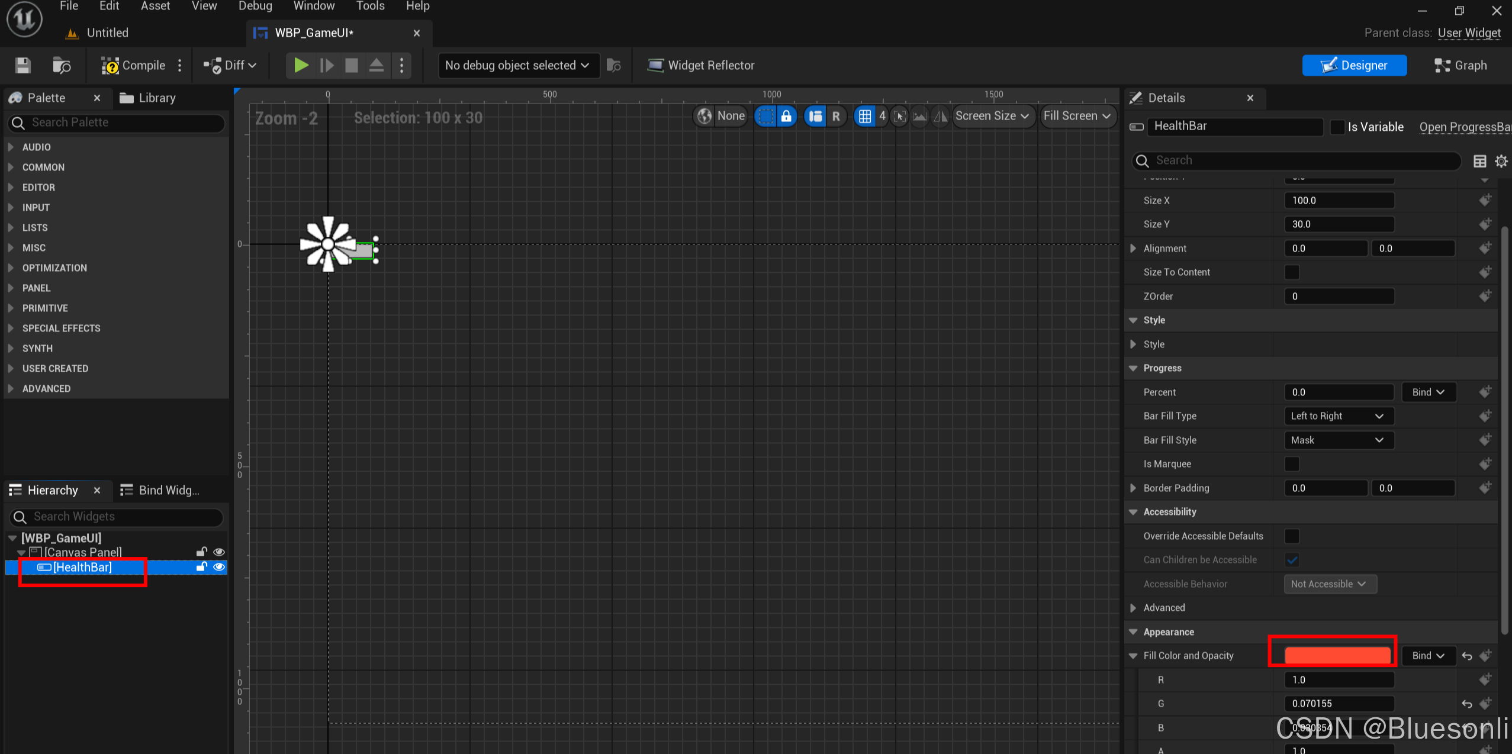Check the Is Marquee checkbox
The height and width of the screenshot is (754, 1512).
click(1292, 464)
